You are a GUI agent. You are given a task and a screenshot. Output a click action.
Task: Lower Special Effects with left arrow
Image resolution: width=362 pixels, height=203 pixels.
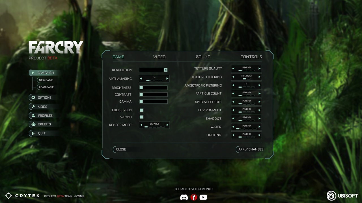(233, 102)
